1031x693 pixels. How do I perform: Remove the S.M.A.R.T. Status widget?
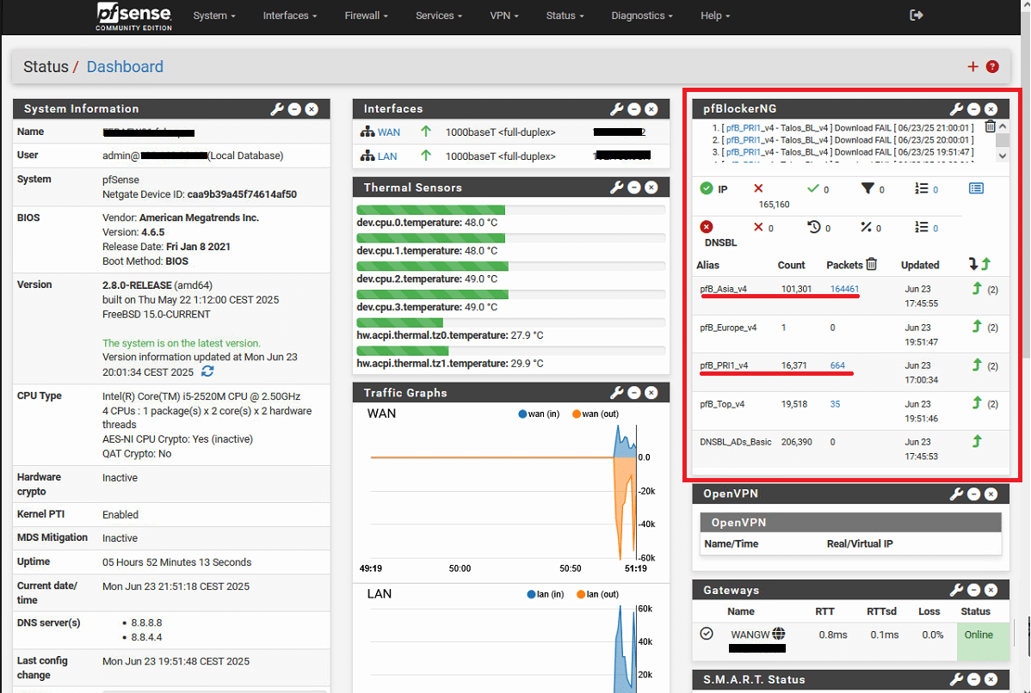click(x=991, y=679)
